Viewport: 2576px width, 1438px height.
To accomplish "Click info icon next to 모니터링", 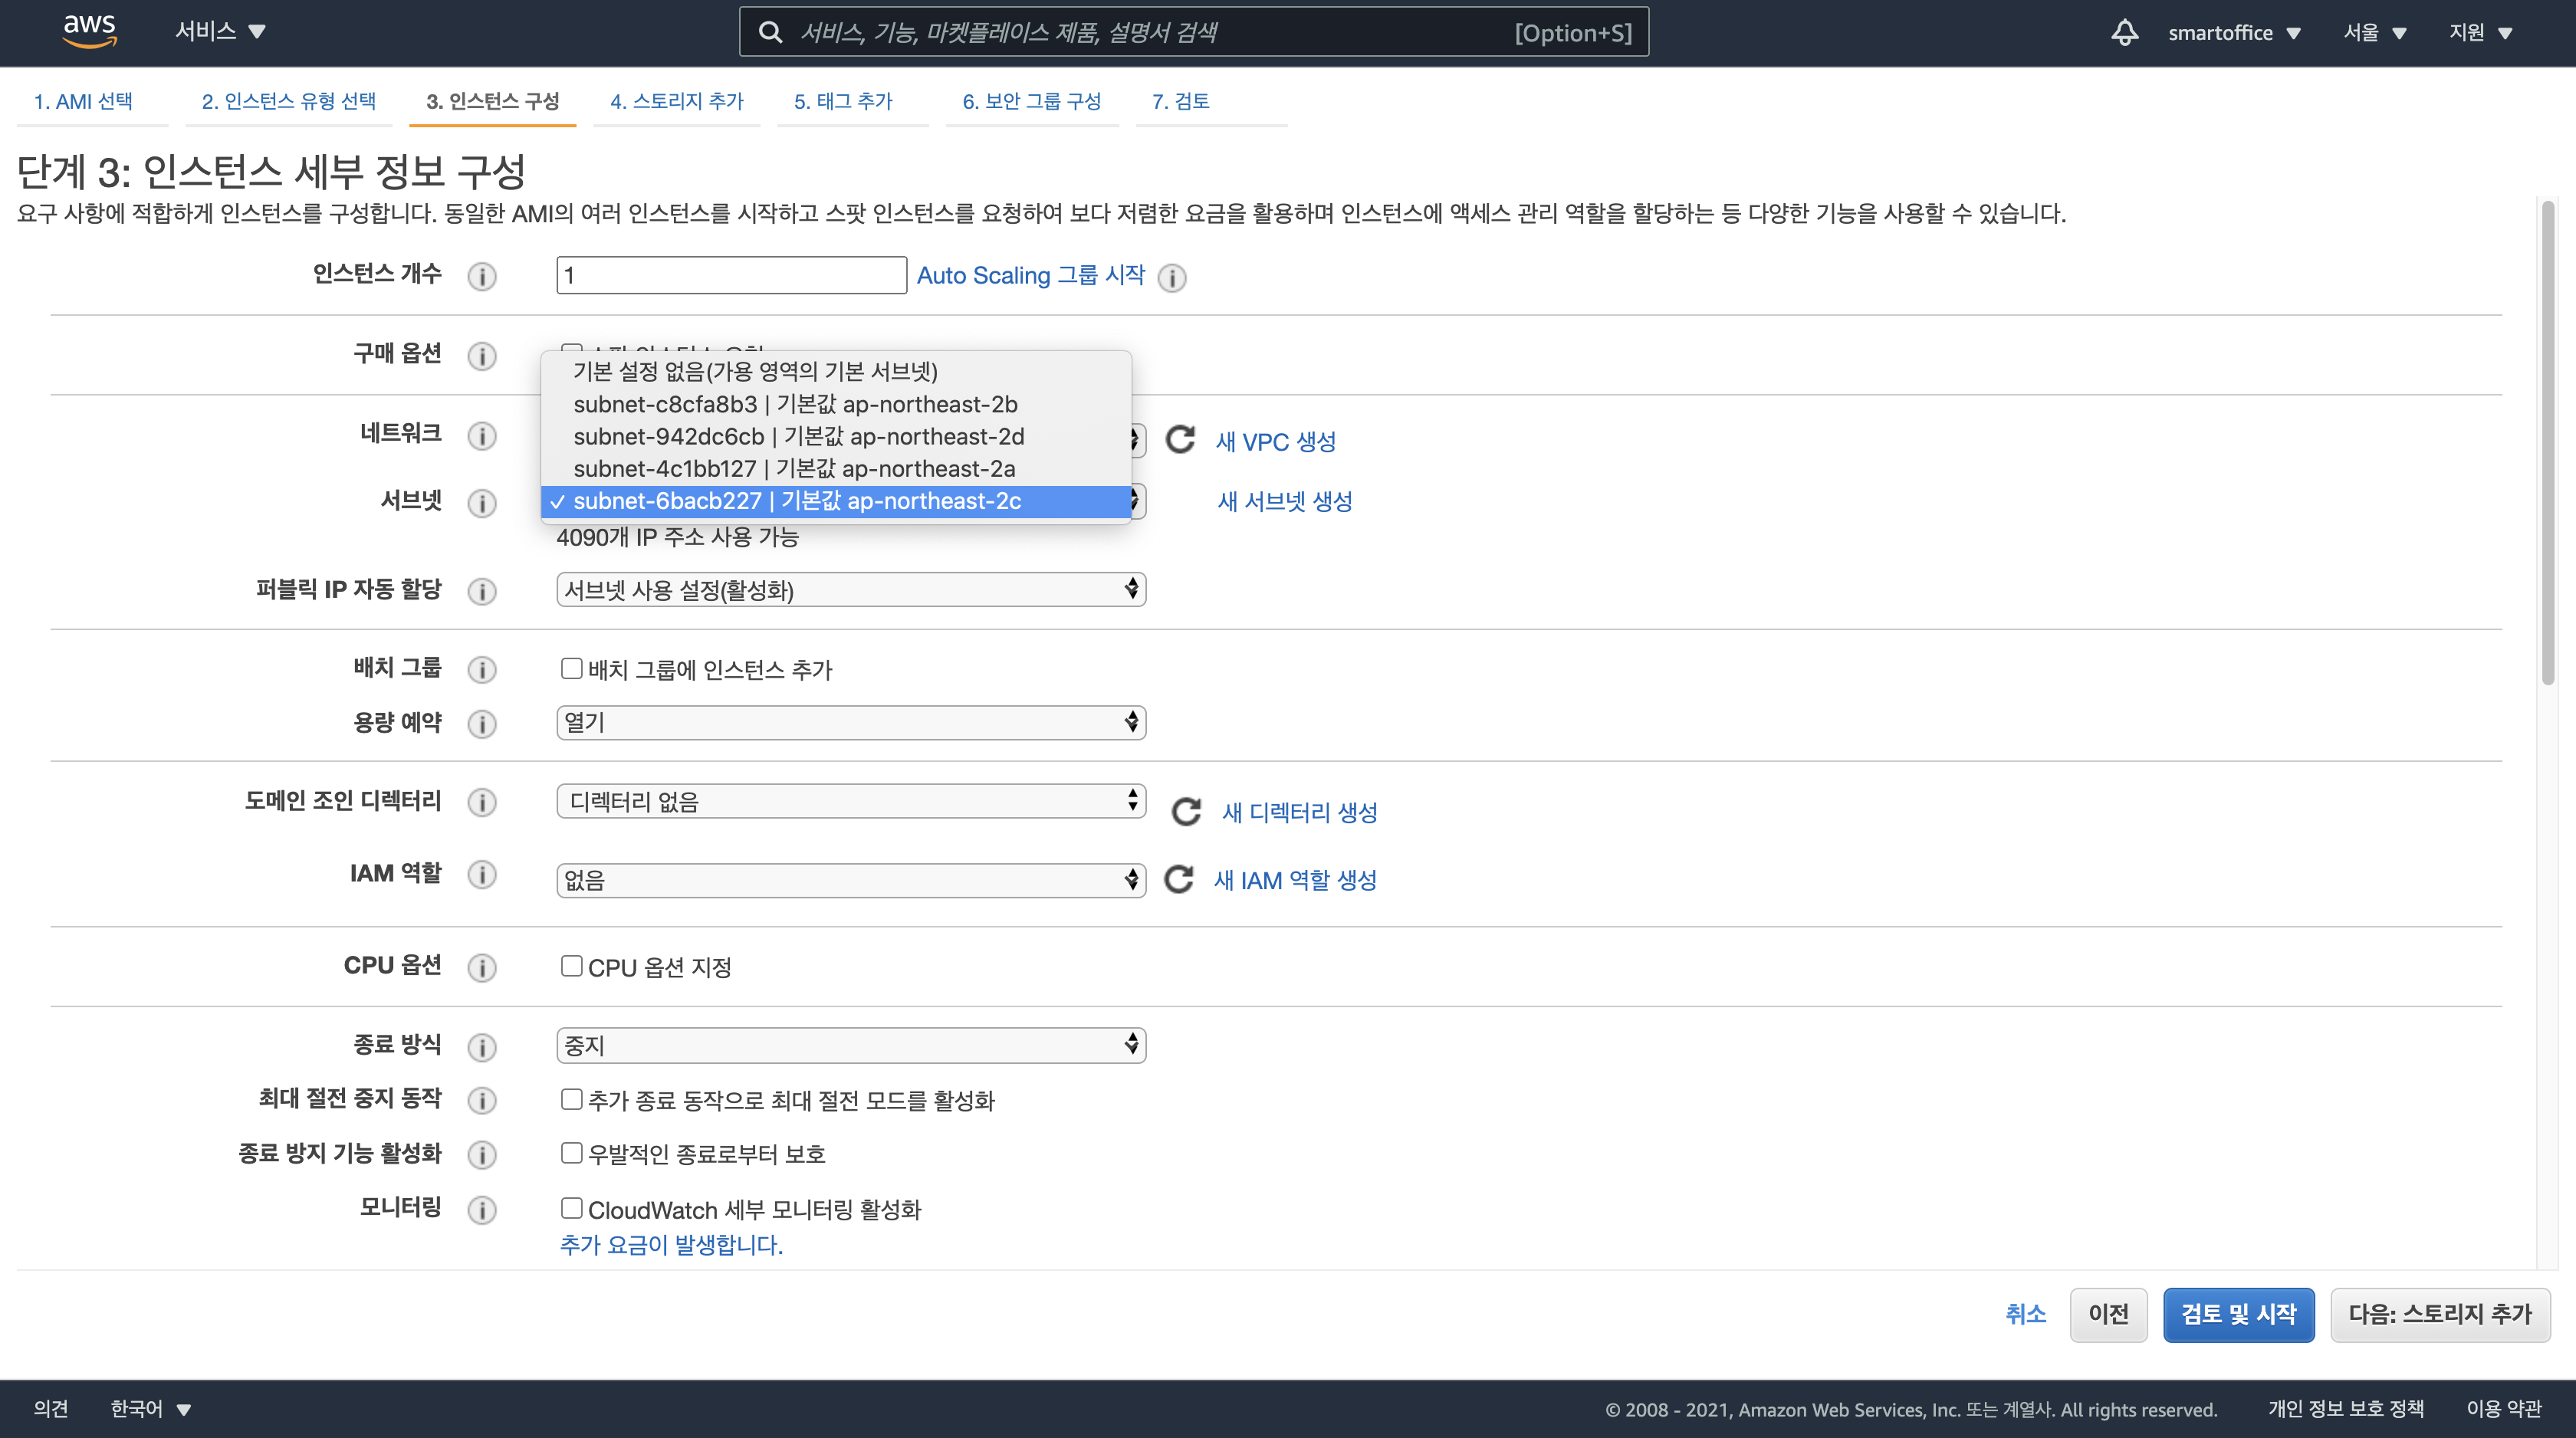I will pyautogui.click(x=482, y=1210).
